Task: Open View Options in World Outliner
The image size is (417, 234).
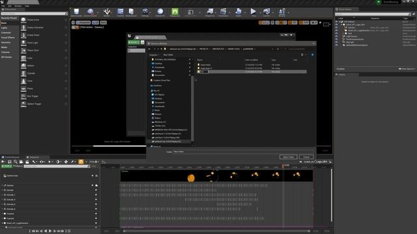Action: tap(407, 69)
